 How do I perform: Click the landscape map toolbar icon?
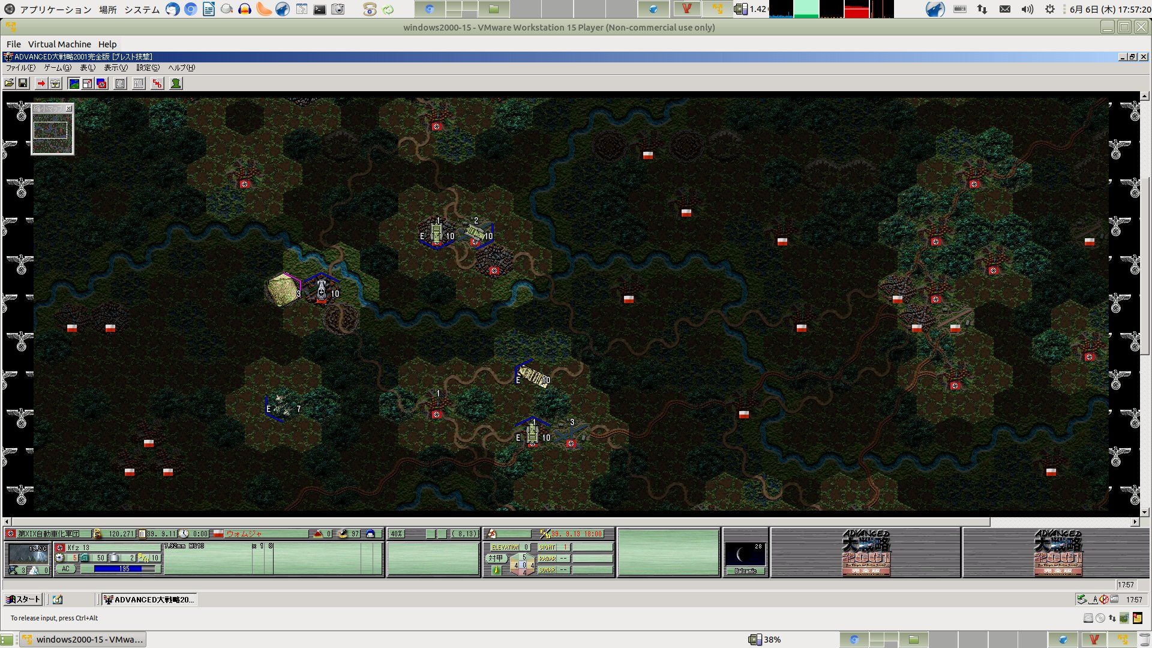point(74,83)
